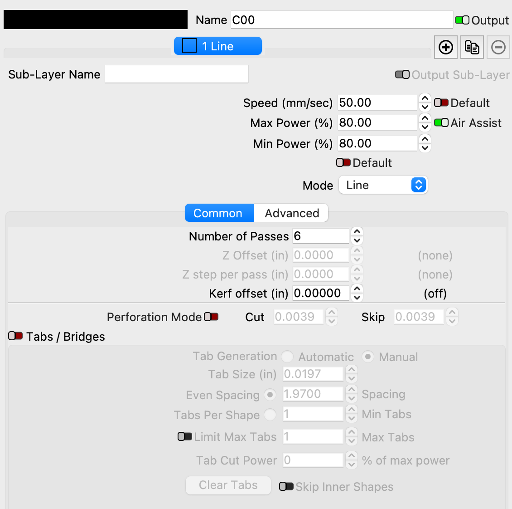The width and height of the screenshot is (512, 509).
Task: Select the Common tab
Action: click(218, 213)
